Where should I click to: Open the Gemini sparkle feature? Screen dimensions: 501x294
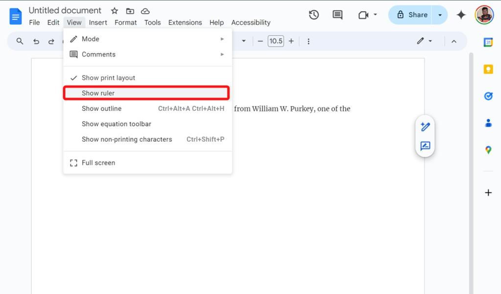460,15
